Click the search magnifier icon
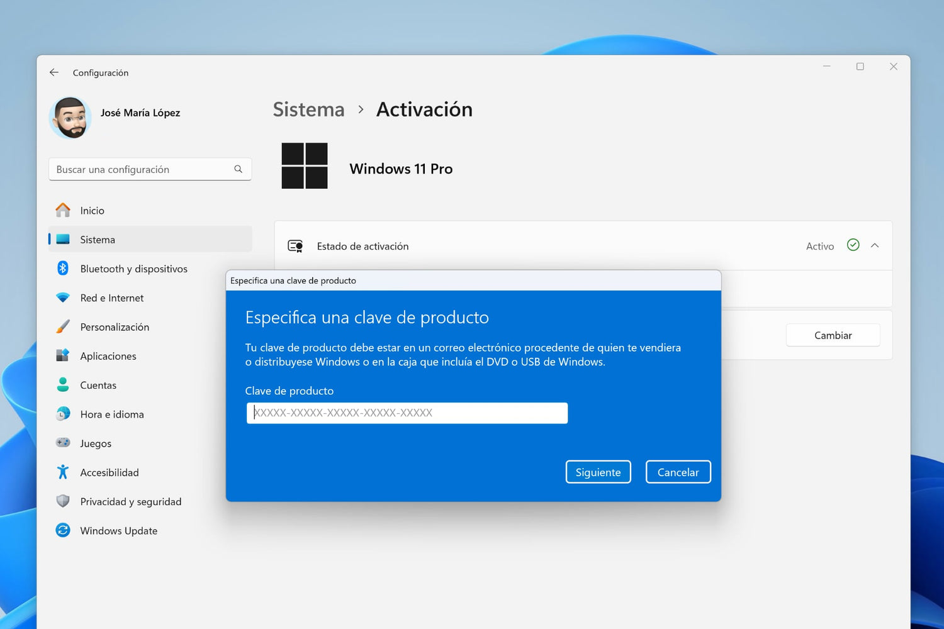 click(x=238, y=169)
